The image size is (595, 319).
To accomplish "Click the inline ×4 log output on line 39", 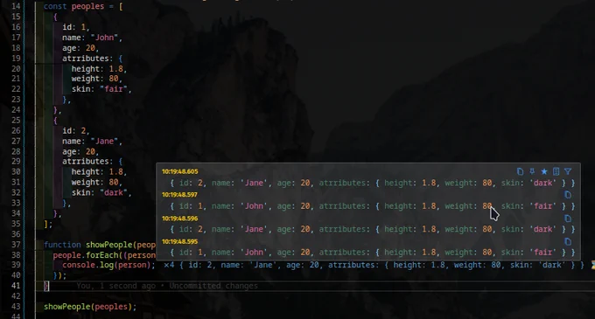I will point(374,265).
